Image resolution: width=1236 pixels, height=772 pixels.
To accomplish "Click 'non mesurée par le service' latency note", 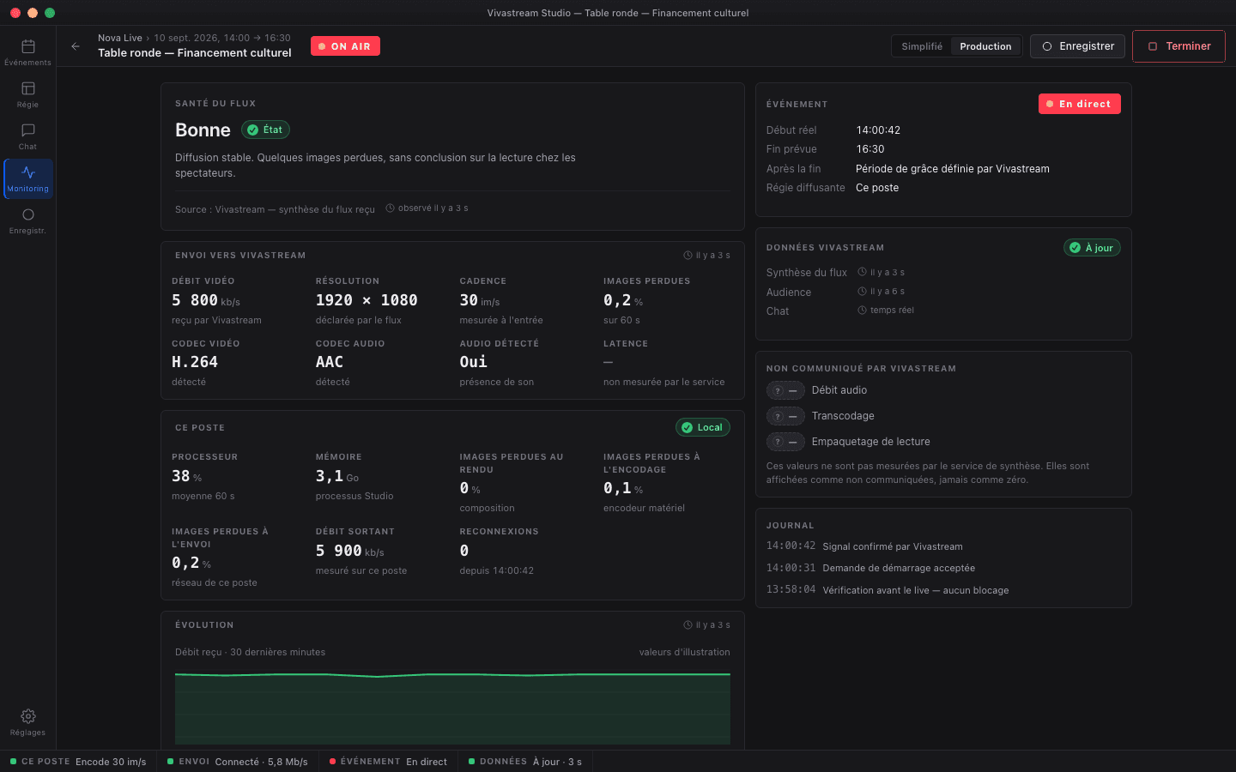I will (664, 382).
